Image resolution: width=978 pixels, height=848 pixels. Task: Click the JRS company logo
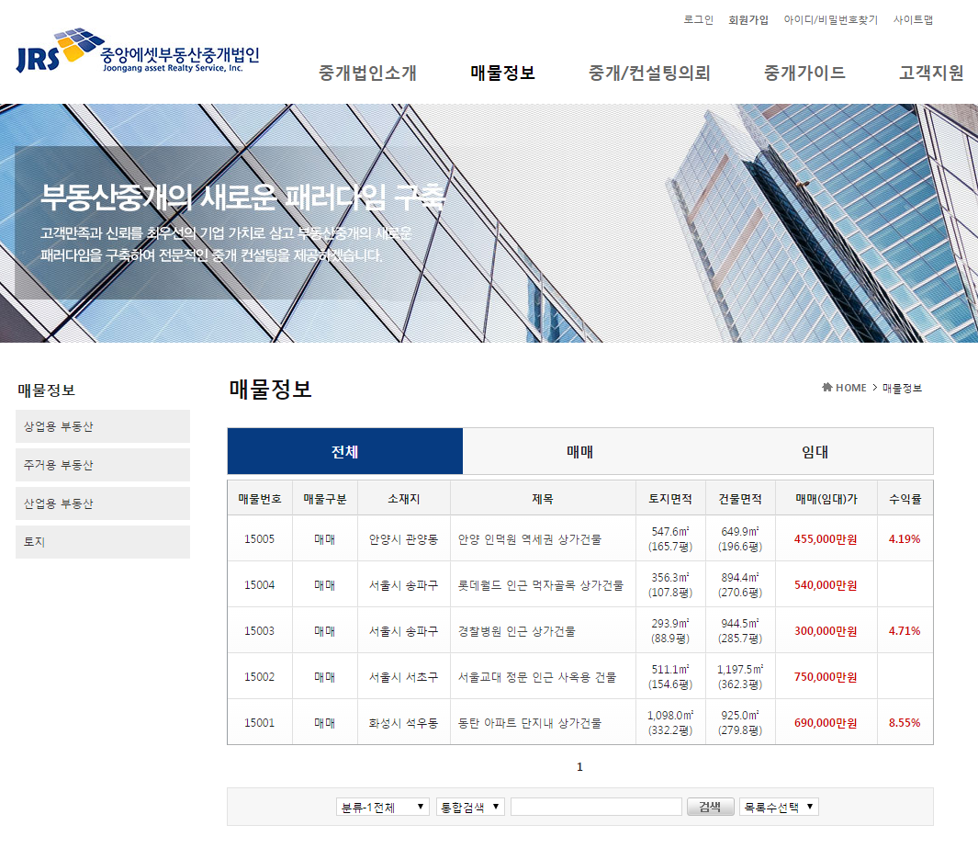tap(138, 52)
